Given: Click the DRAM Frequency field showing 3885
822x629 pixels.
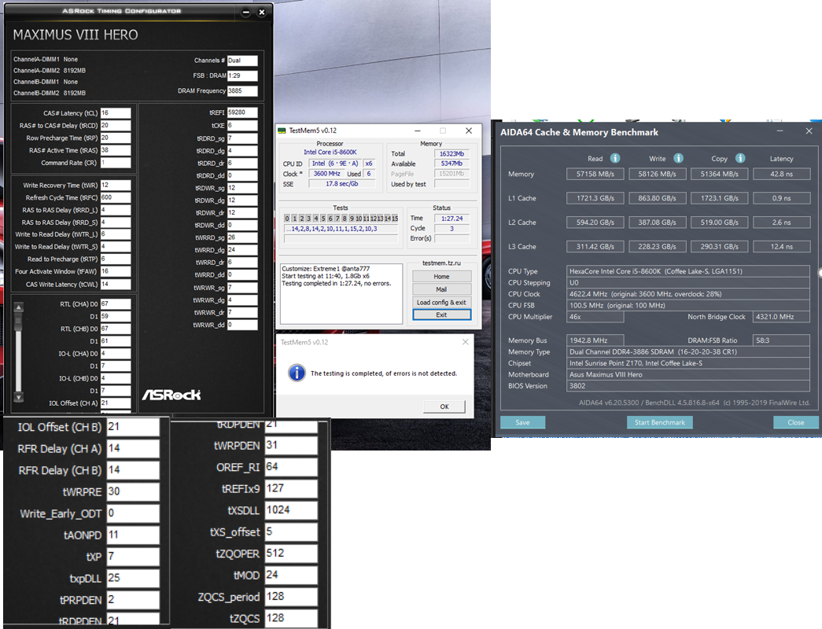Looking at the screenshot, I should click(x=242, y=90).
